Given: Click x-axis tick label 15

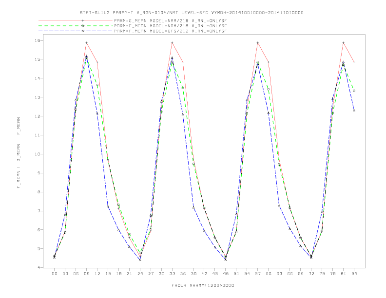Looking at the screenshot, I should (x=108, y=274).
